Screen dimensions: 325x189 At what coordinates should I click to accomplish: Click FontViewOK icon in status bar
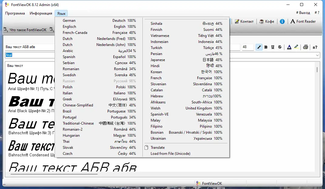pyautogui.click(x=198, y=183)
